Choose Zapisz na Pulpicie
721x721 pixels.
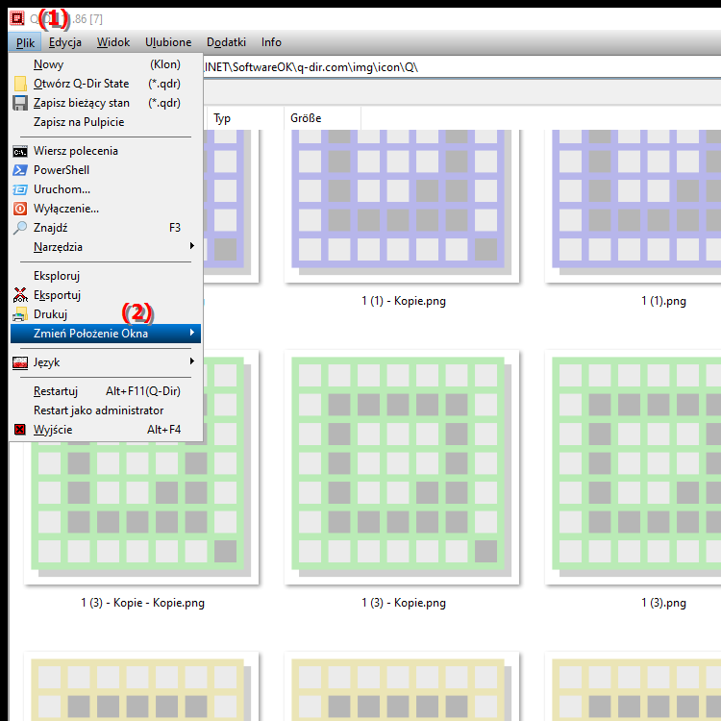106,122
